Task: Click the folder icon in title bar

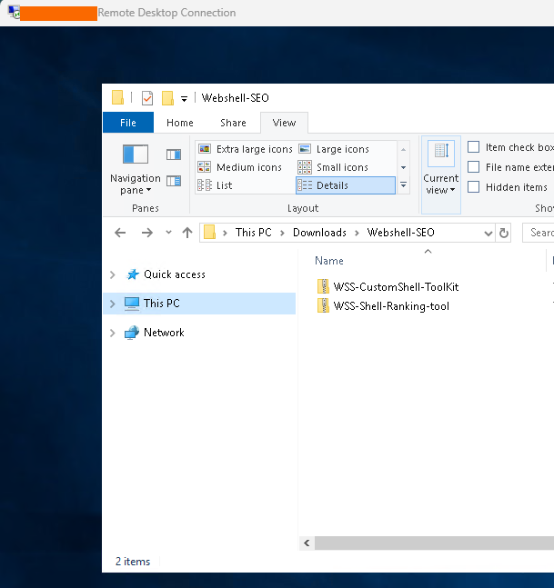Action: click(118, 97)
